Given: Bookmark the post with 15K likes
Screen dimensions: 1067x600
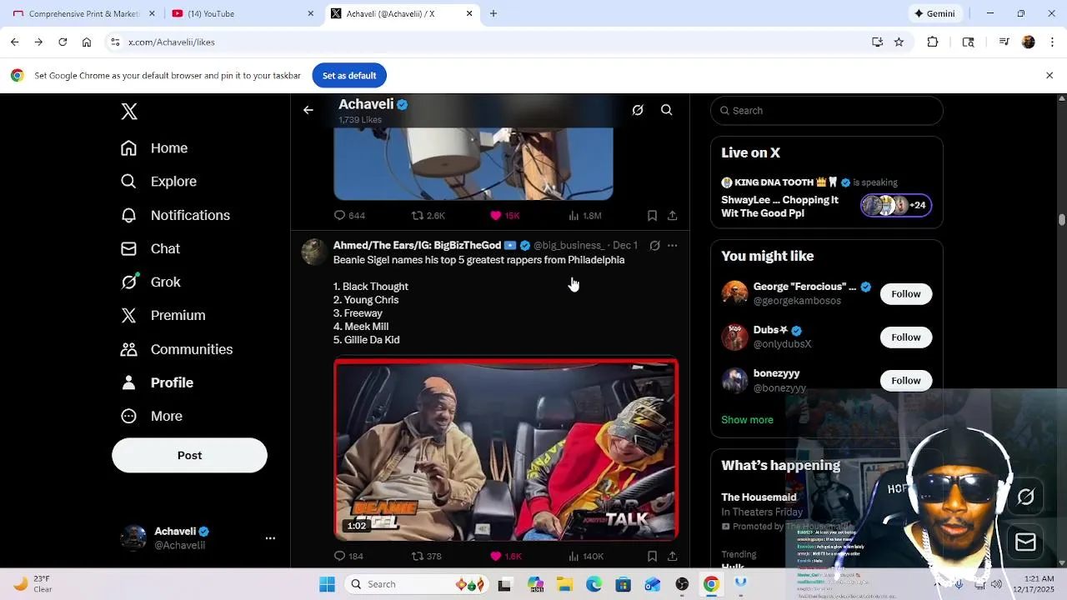Looking at the screenshot, I should (x=652, y=215).
